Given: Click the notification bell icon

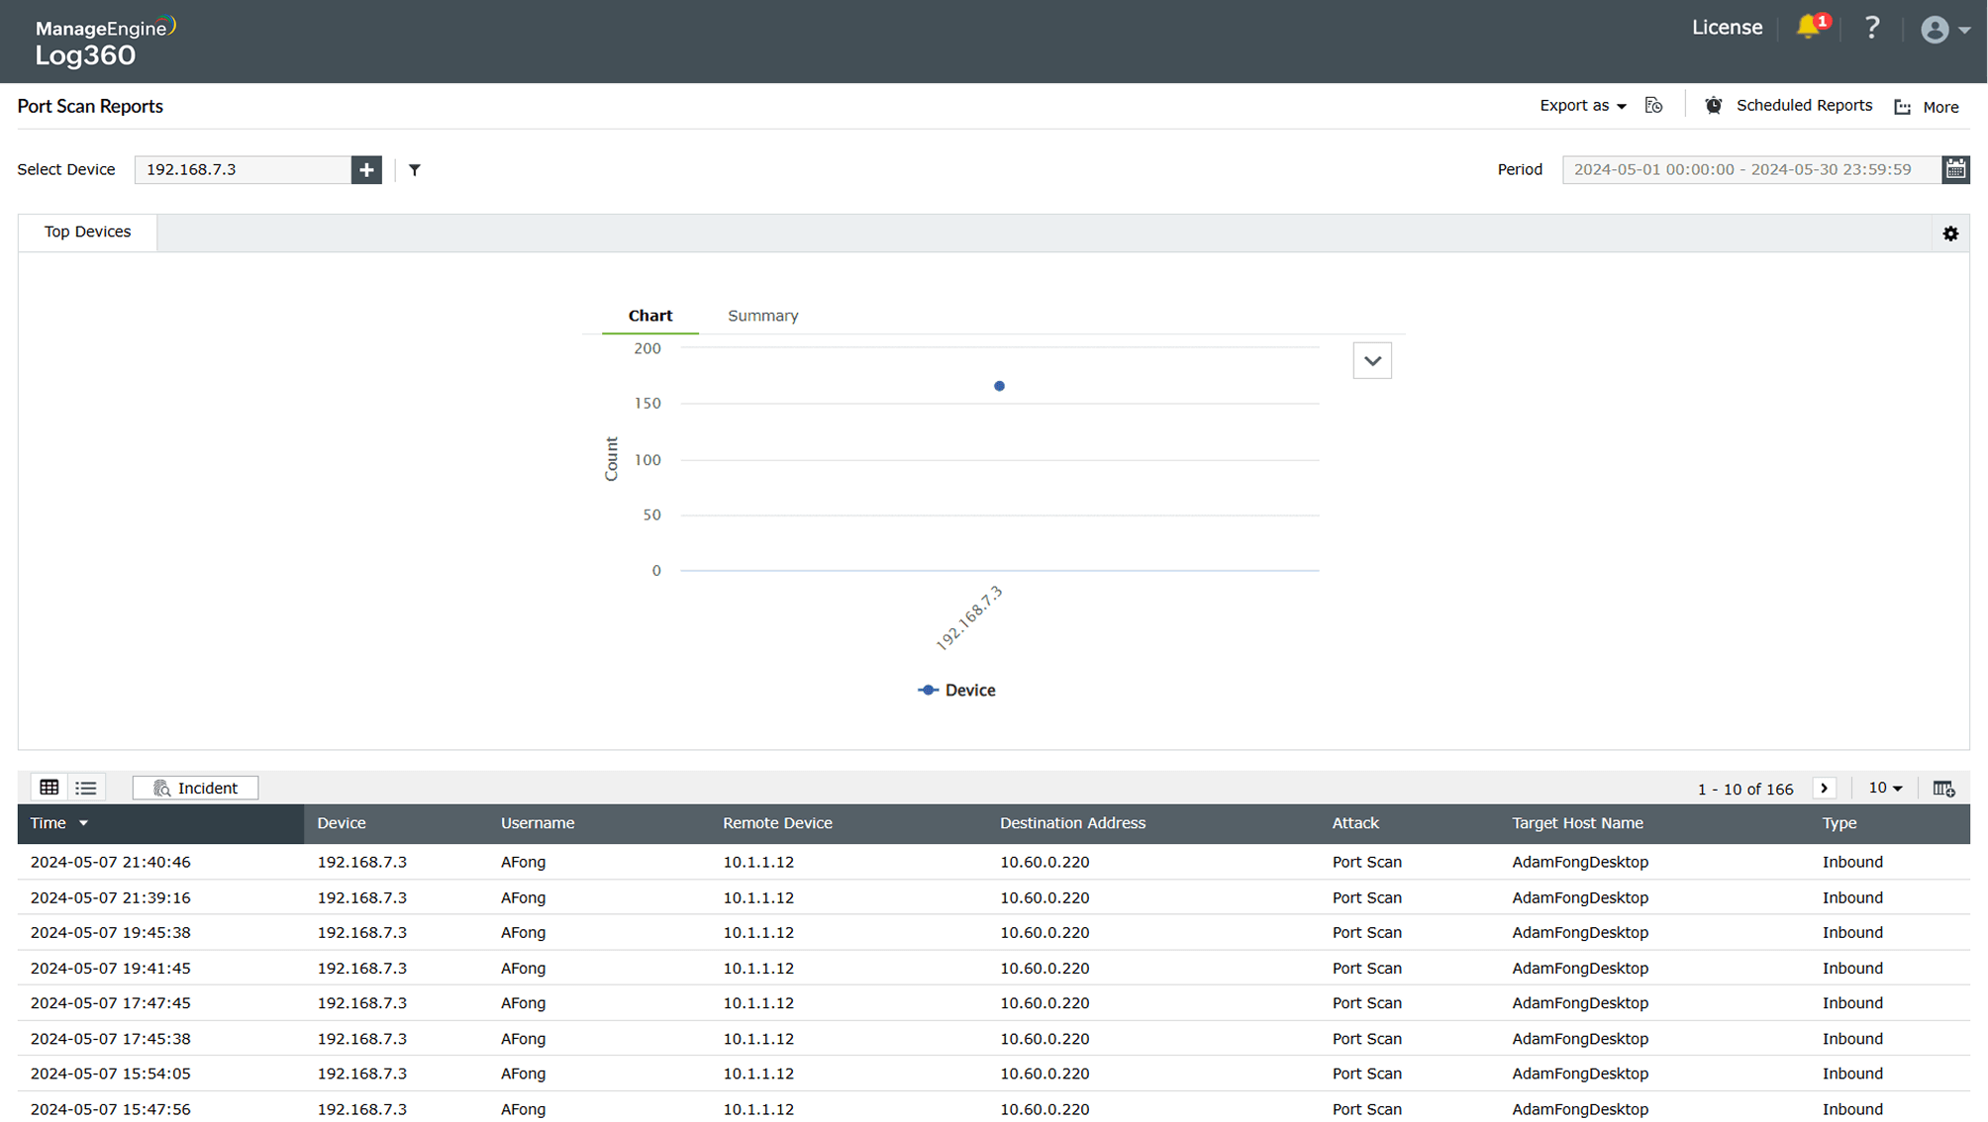Looking at the screenshot, I should tap(1808, 27).
